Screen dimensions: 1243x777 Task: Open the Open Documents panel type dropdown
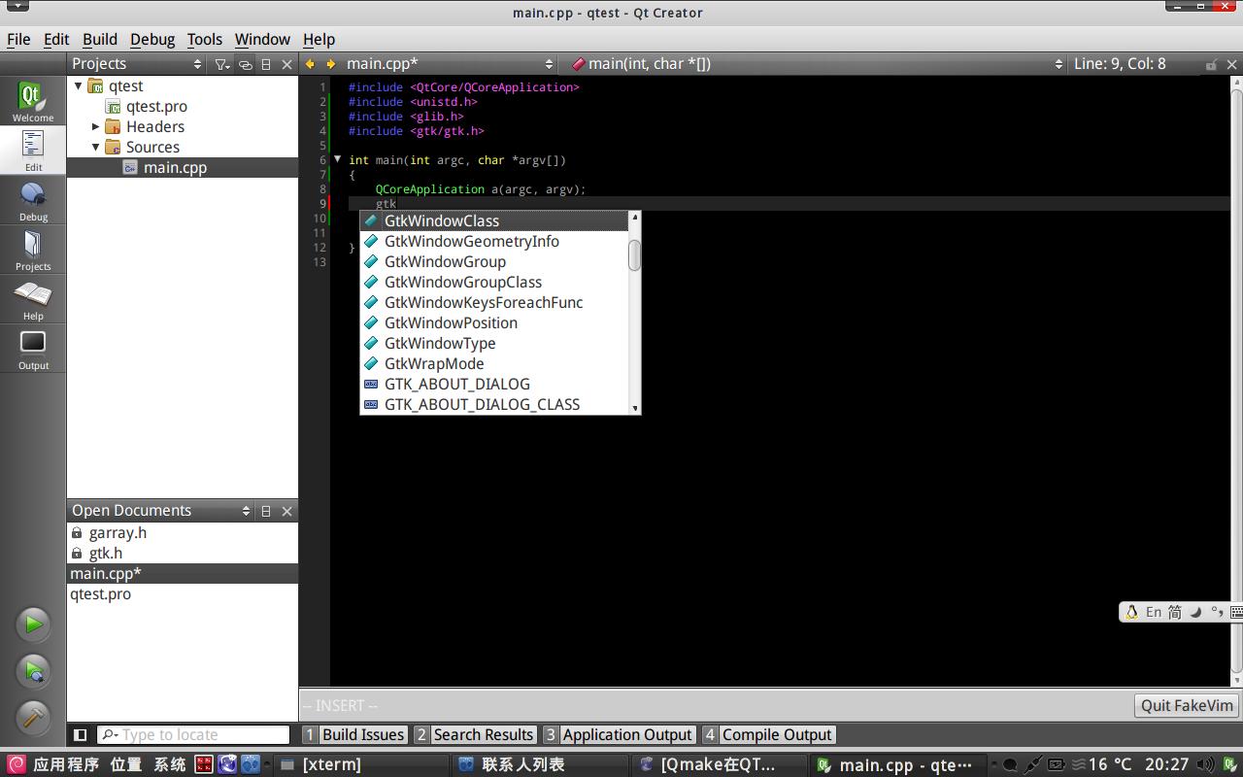click(x=161, y=511)
